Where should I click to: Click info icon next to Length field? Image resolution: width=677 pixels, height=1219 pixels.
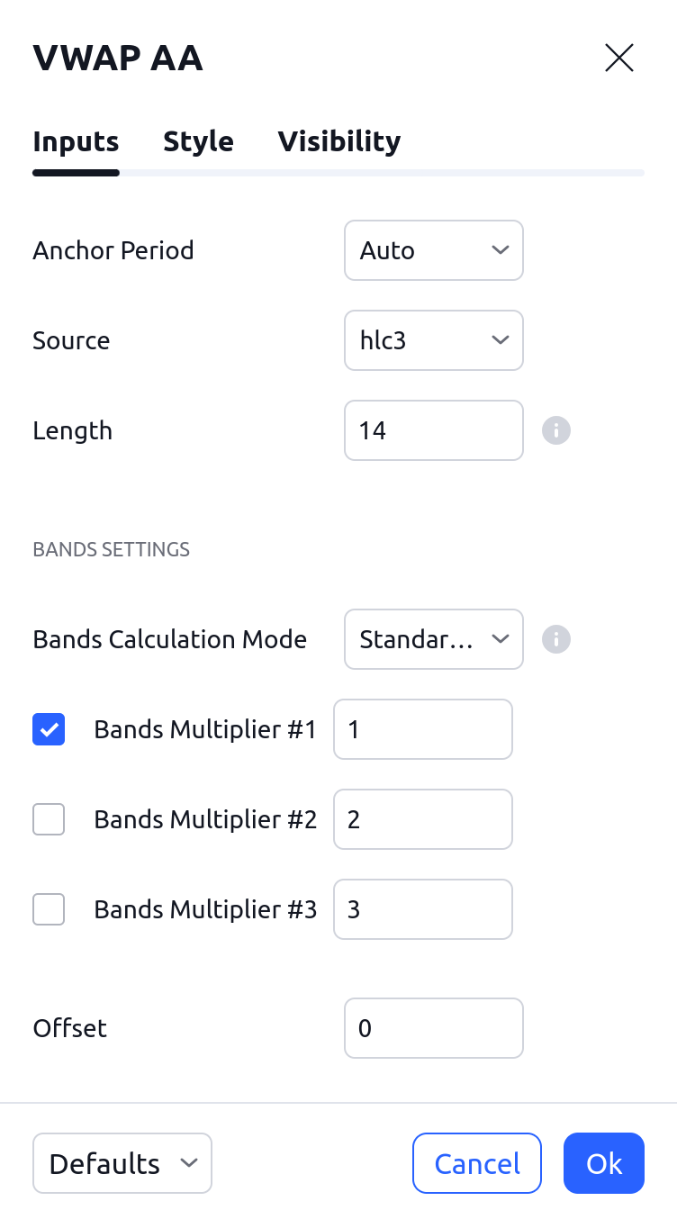(x=556, y=430)
